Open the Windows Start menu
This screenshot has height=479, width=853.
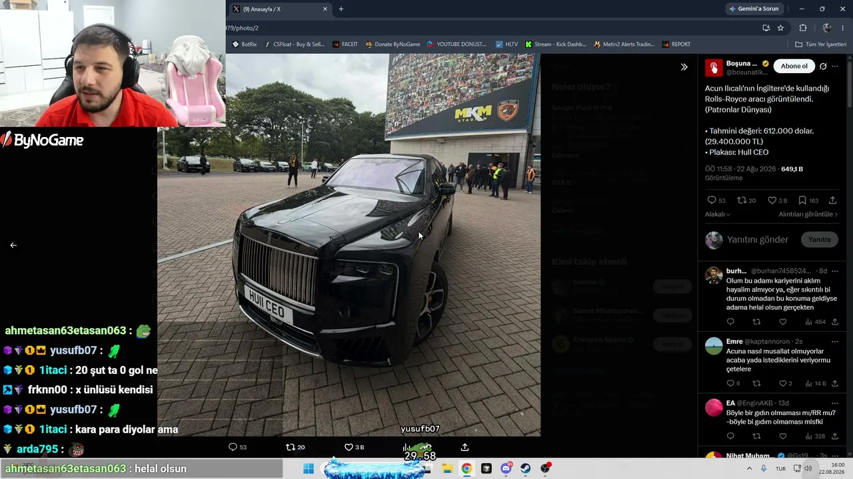(309, 468)
